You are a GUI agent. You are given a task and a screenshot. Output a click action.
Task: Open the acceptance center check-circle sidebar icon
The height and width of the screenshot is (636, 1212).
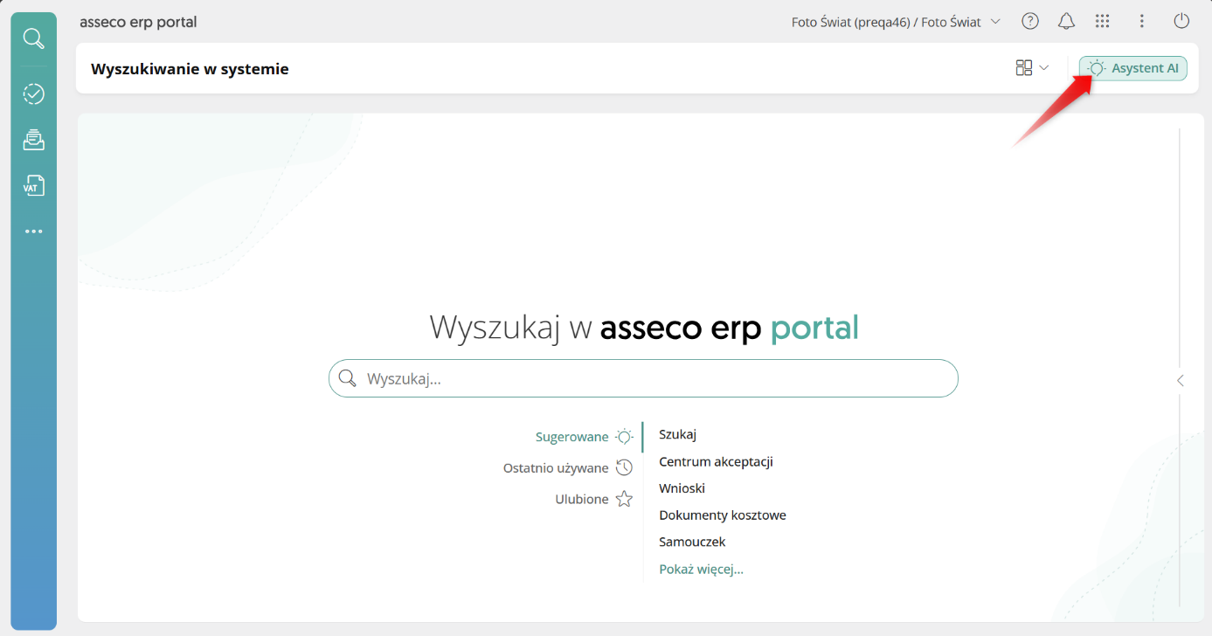pos(33,93)
